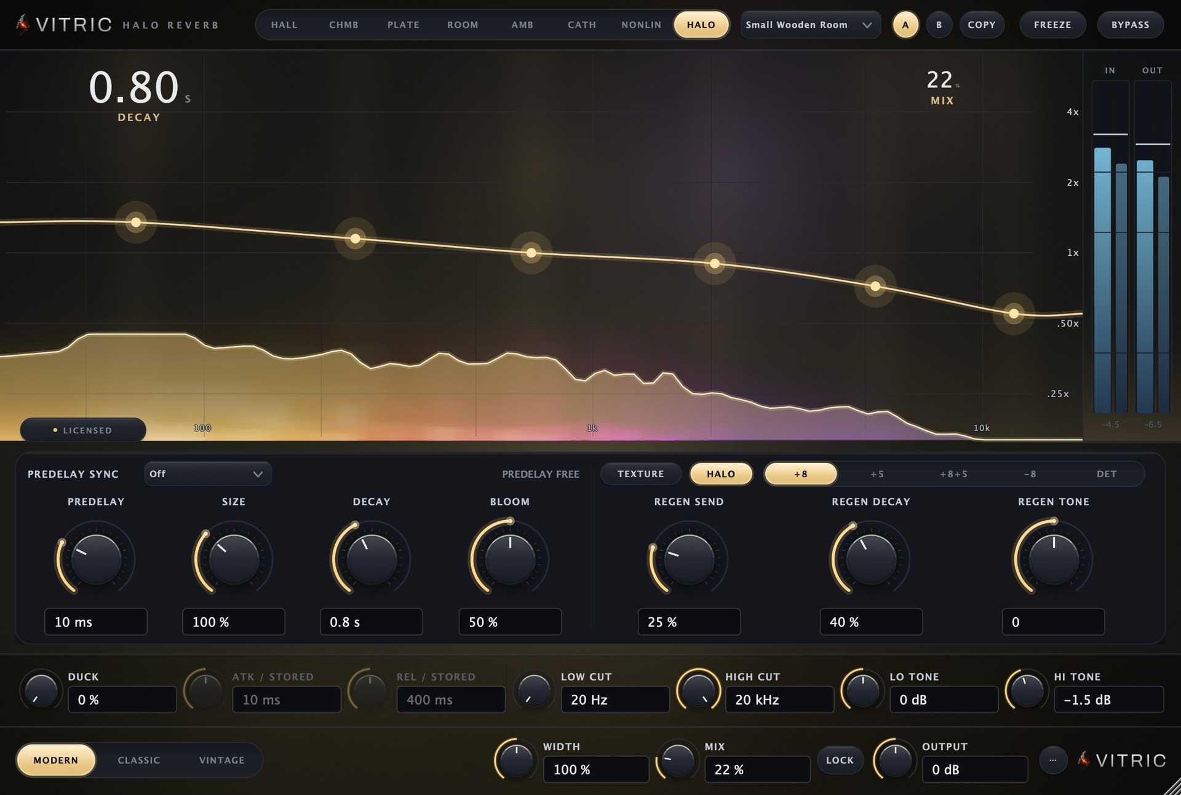Toggle the mix LOCK button
This screenshot has height=795, width=1181.
[x=840, y=761]
